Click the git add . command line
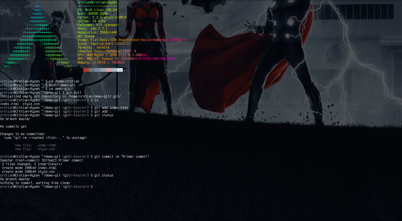 [x=56, y=111]
